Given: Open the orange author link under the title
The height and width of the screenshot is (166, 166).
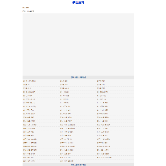Looking at the screenshot, I should 25,7.
